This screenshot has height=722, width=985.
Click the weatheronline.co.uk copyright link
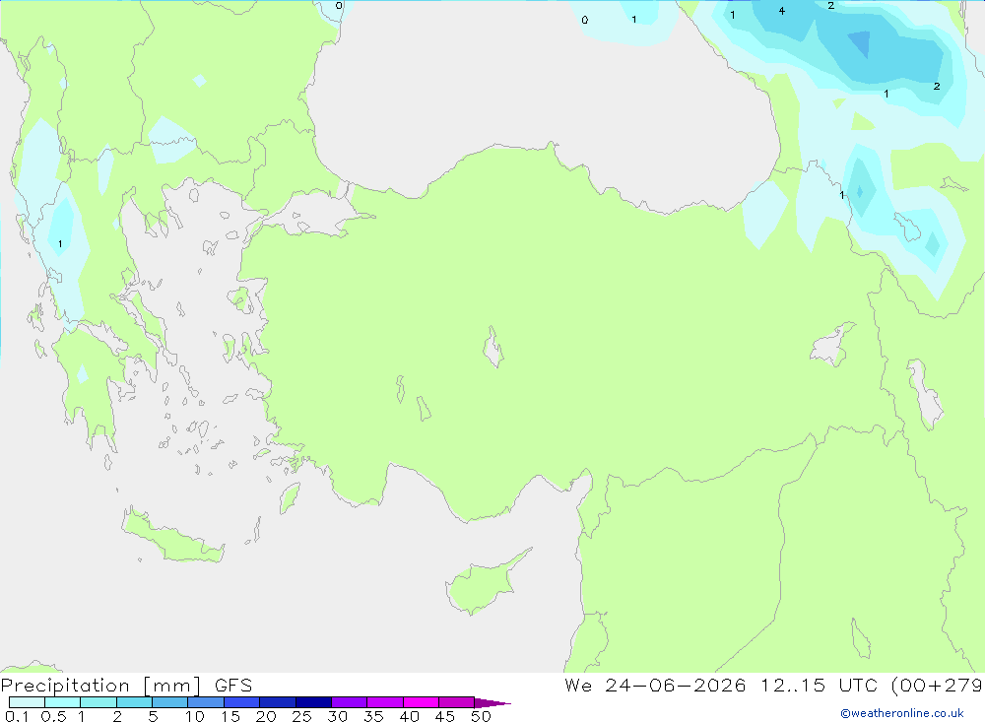pyautogui.click(x=902, y=713)
